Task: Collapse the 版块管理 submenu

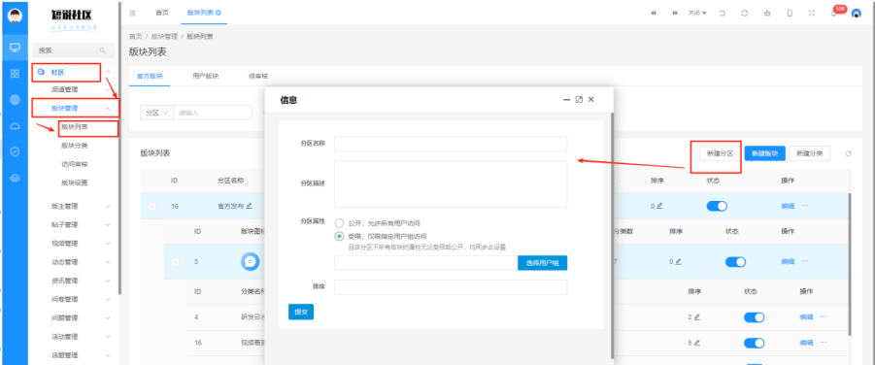Action: point(108,109)
